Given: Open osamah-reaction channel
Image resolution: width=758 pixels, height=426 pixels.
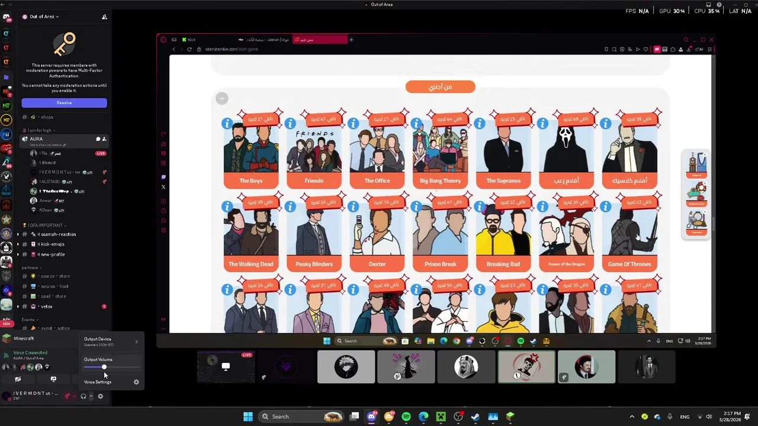Looking at the screenshot, I should point(64,234).
